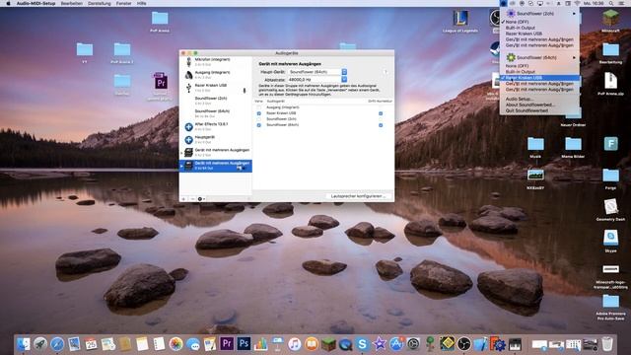This screenshot has height=355, width=631.
Task: Open Keynote in the Dock
Action: click(x=277, y=344)
